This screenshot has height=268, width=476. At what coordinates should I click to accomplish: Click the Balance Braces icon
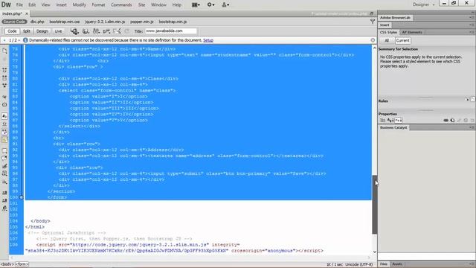(4, 105)
